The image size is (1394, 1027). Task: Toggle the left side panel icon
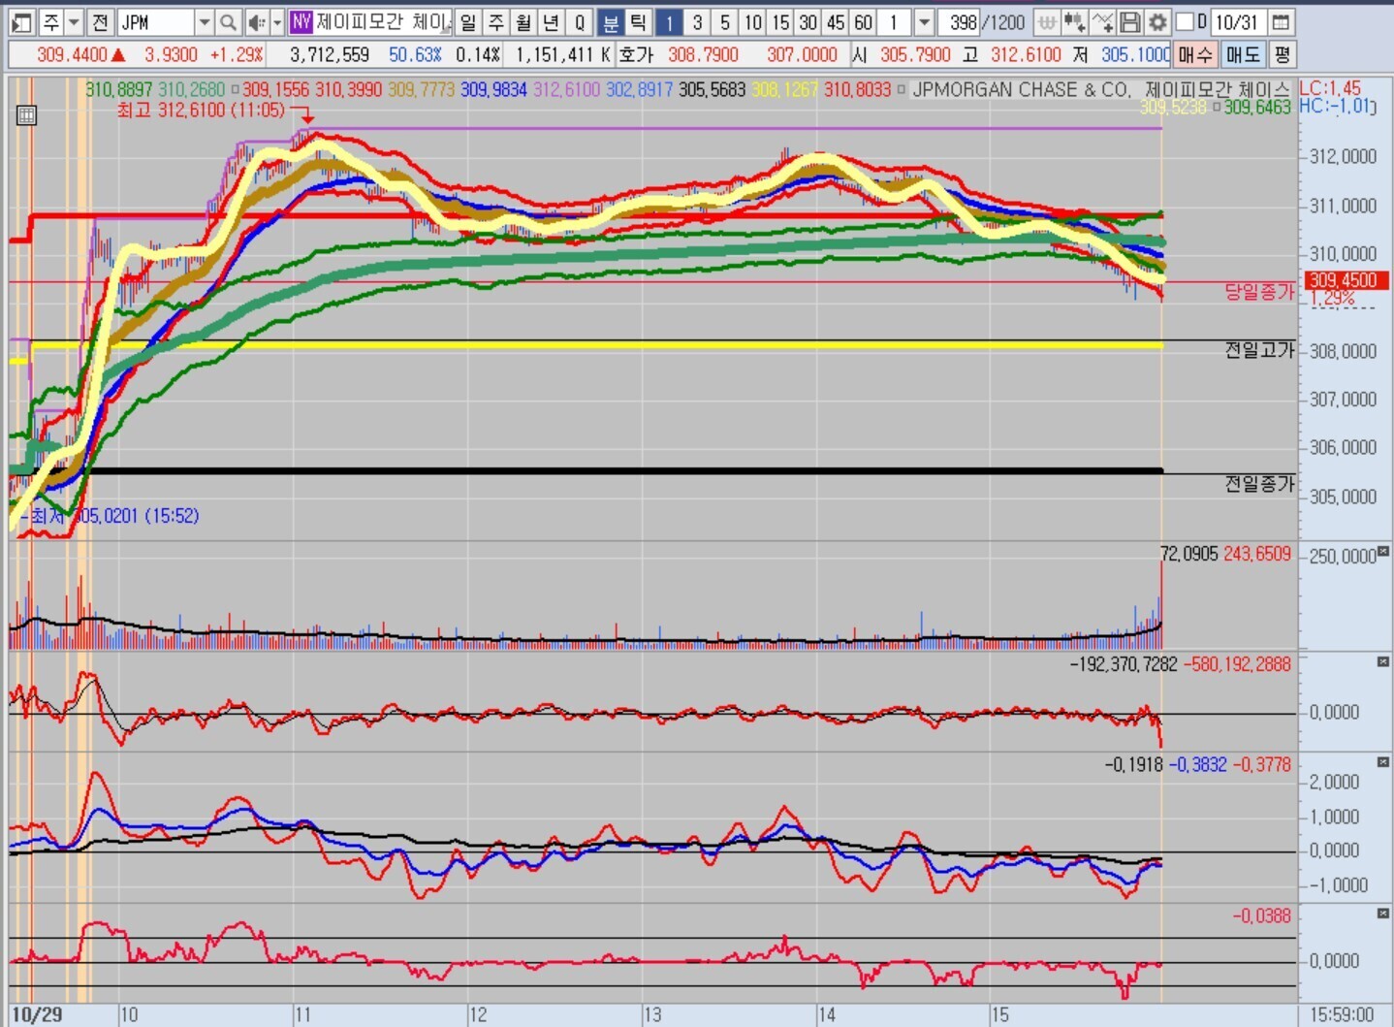tap(21, 22)
